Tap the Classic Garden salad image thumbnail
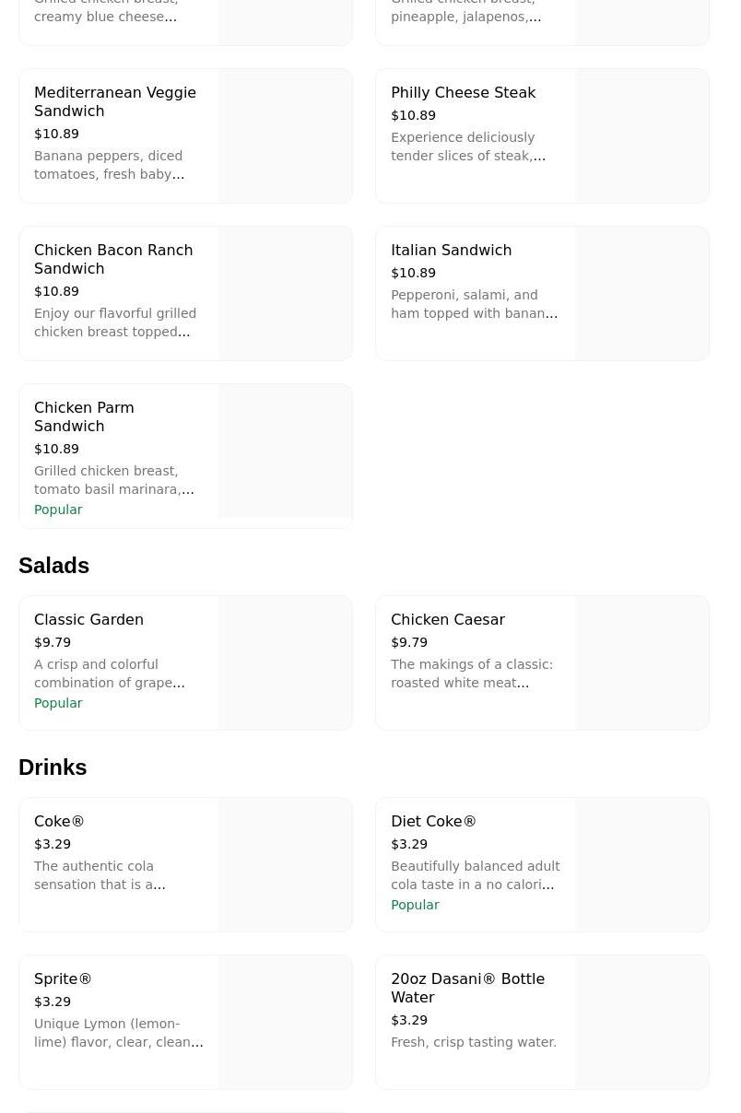741x1113 pixels. pos(285,662)
